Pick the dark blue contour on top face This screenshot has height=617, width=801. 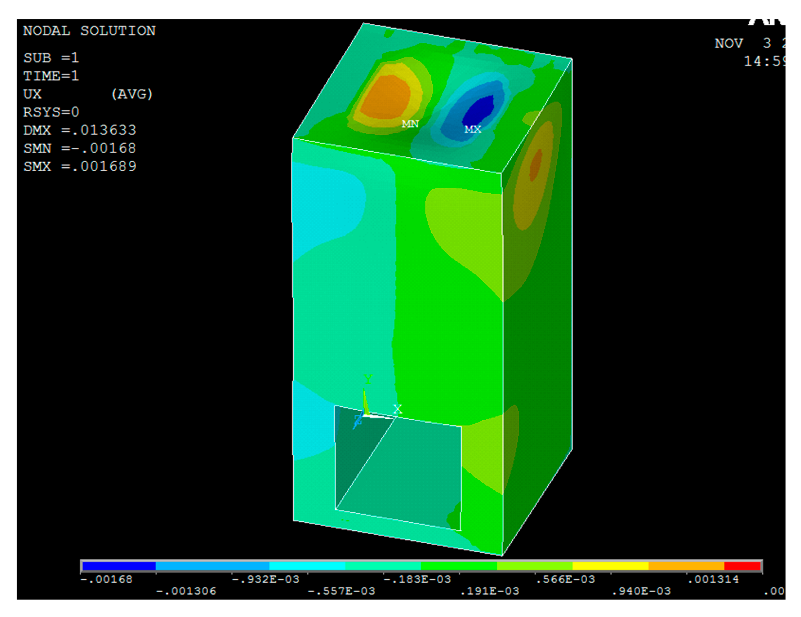(x=479, y=110)
